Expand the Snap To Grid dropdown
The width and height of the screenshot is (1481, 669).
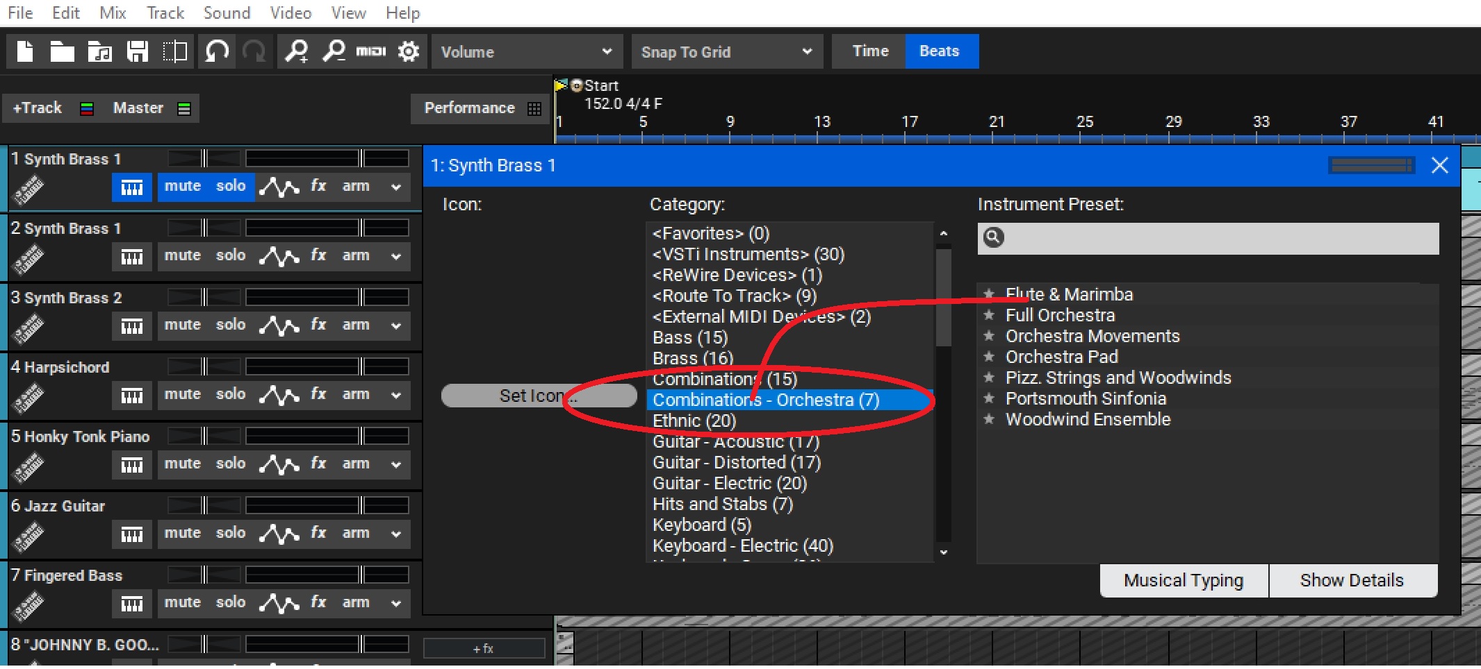tap(726, 52)
